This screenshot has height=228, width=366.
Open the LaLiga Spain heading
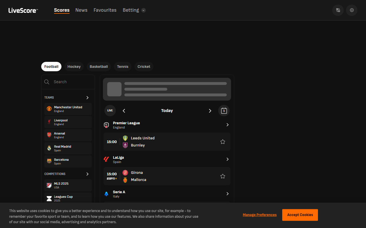pos(118,159)
